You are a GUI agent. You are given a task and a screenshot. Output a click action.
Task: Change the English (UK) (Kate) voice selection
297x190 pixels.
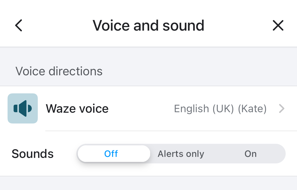click(220, 108)
